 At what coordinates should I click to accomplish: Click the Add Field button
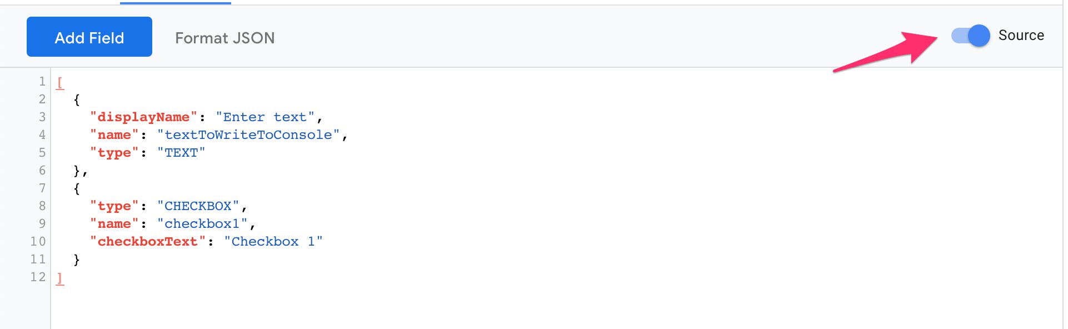(89, 37)
